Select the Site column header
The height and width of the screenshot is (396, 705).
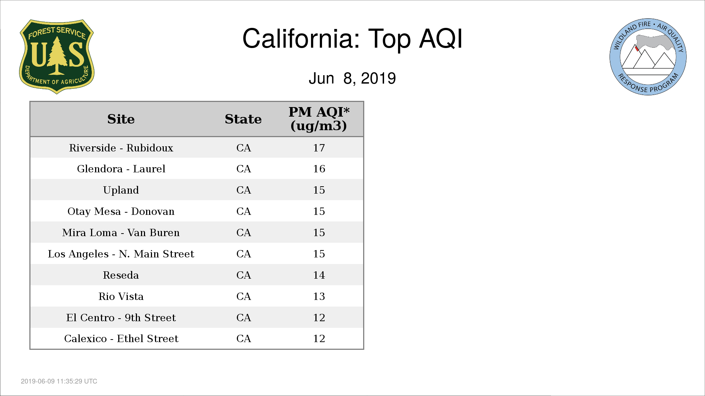coord(121,119)
